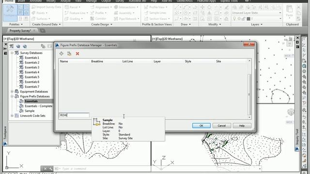310x174 pixels.
Task: Click the Site column header
Action: point(218,61)
